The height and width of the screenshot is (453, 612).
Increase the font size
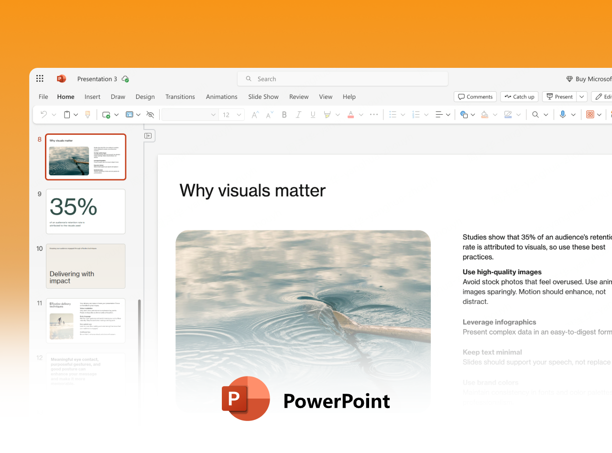click(255, 115)
